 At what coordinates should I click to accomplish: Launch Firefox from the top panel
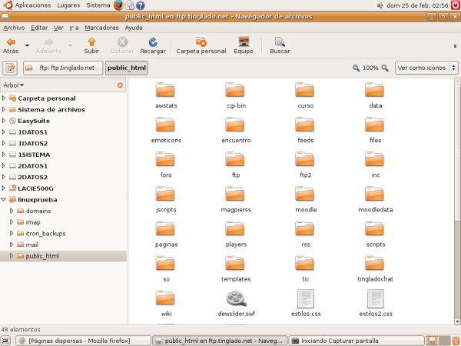coord(118,5)
